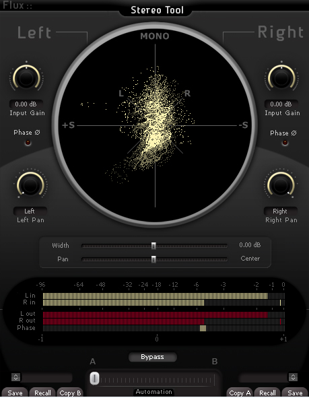Click the Pan value Center
309x398 pixels.
point(250,259)
